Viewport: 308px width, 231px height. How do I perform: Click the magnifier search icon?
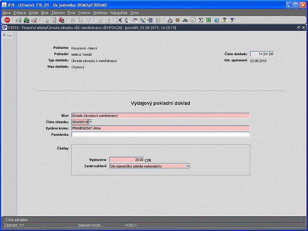tap(142, 20)
